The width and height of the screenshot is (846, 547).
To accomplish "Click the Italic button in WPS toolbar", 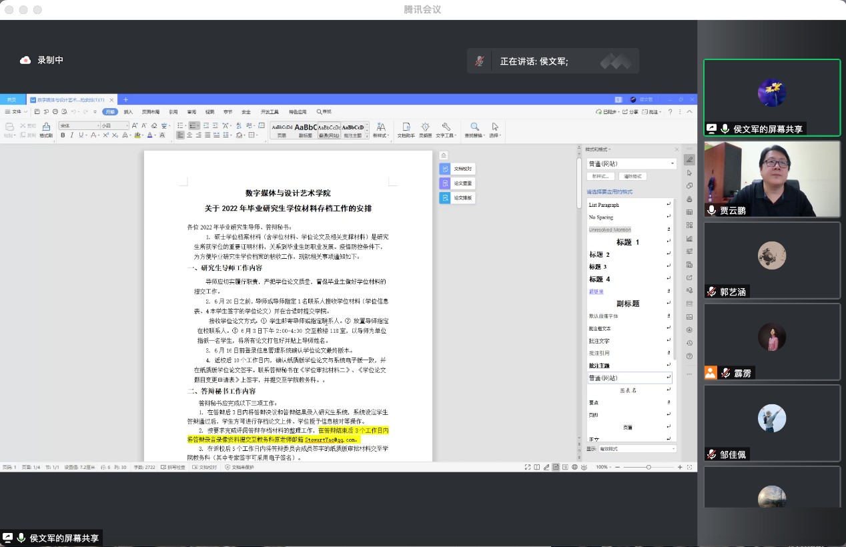I will click(71, 135).
